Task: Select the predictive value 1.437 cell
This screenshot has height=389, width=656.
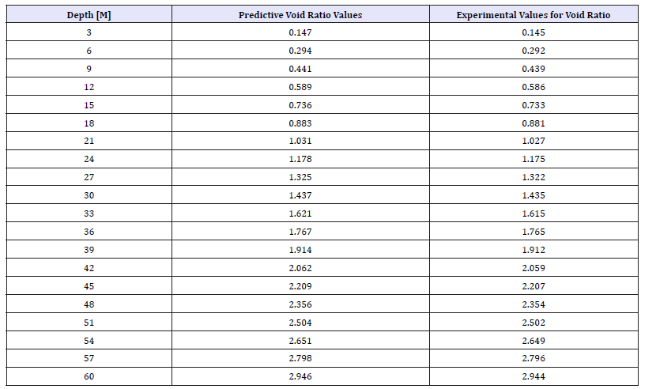Action: coord(300,196)
